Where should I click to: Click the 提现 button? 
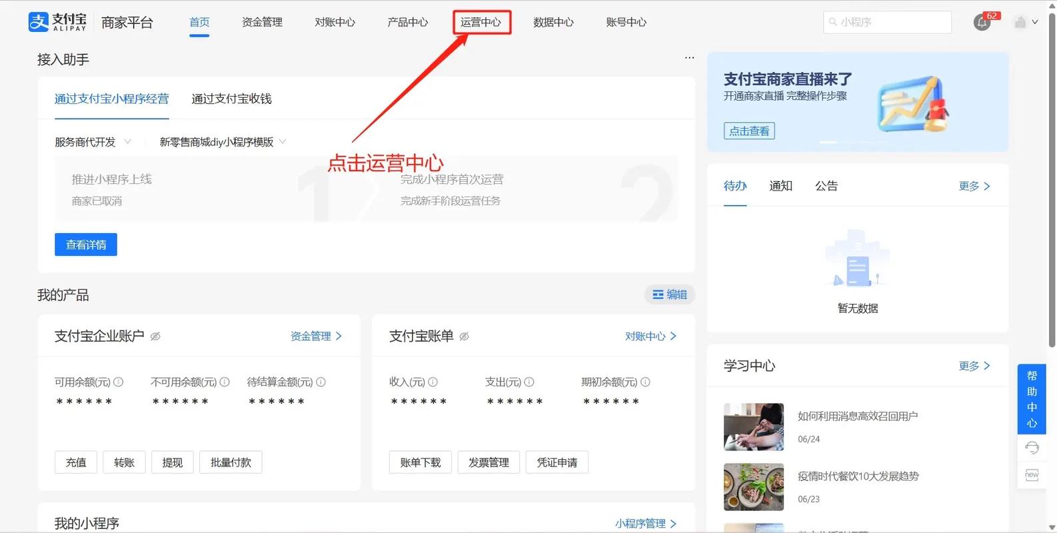click(172, 462)
